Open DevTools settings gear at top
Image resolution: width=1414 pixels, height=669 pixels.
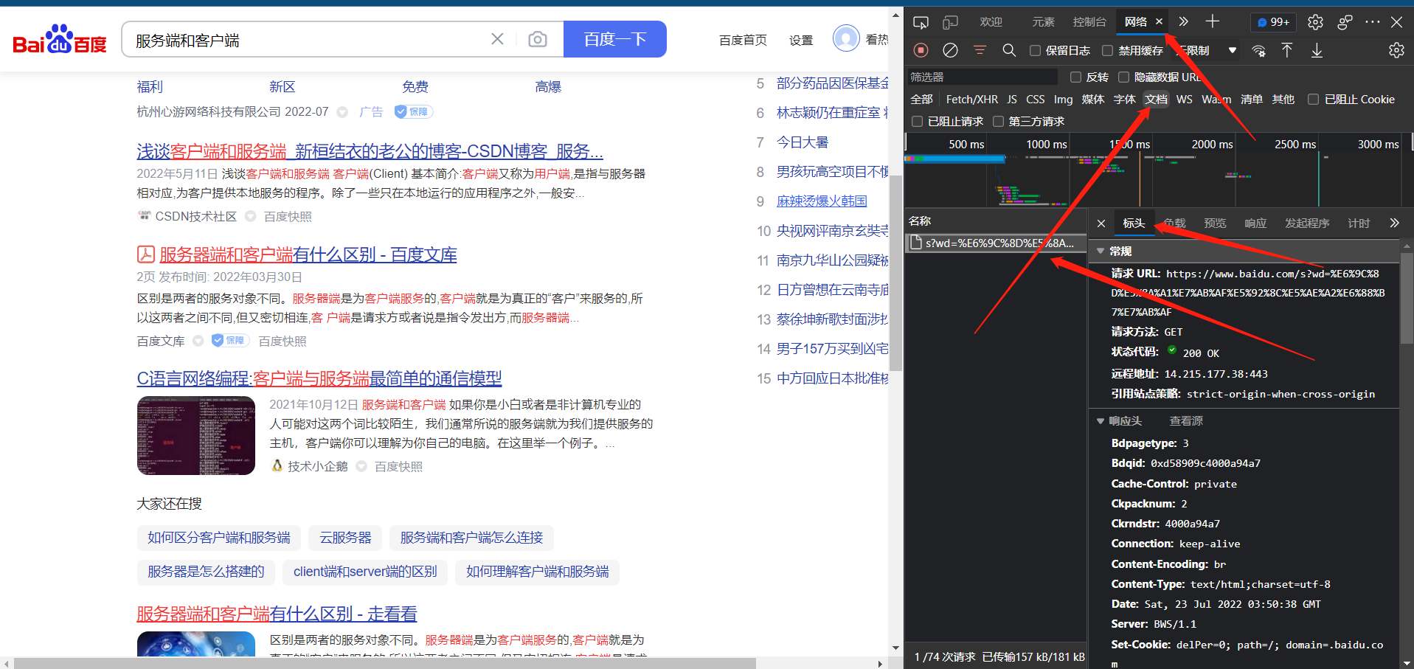(1315, 22)
